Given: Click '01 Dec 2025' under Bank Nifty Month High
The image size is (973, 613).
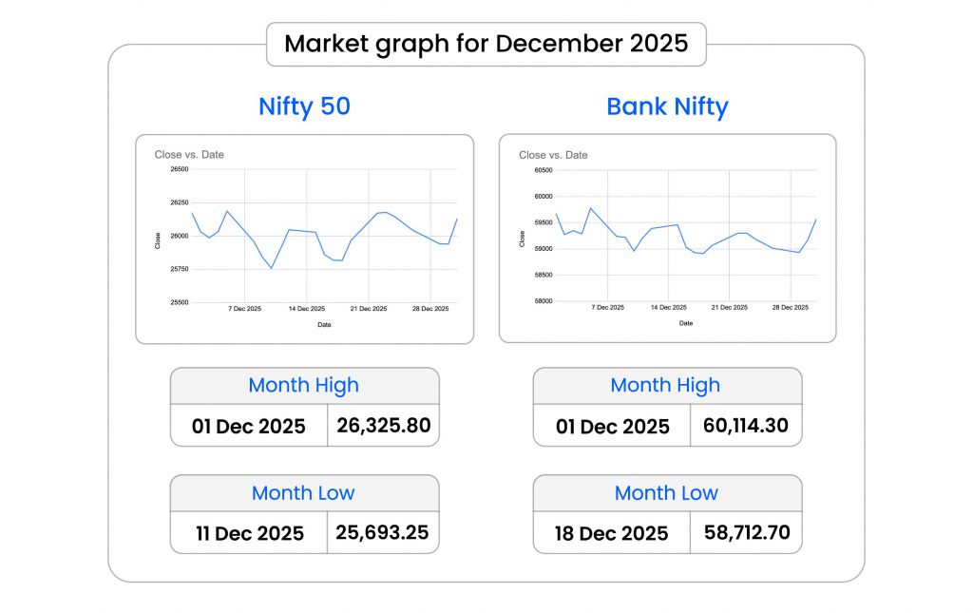Looking at the screenshot, I should pyautogui.click(x=612, y=426).
